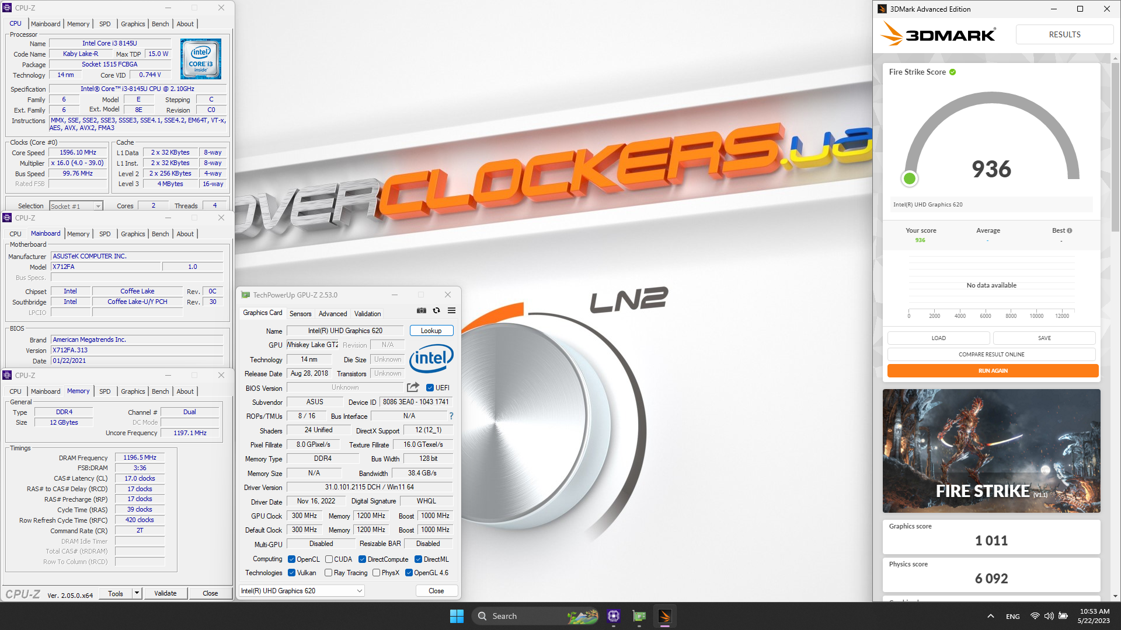Click the network Wi-Fi tray icon
The height and width of the screenshot is (630, 1121).
click(1035, 616)
